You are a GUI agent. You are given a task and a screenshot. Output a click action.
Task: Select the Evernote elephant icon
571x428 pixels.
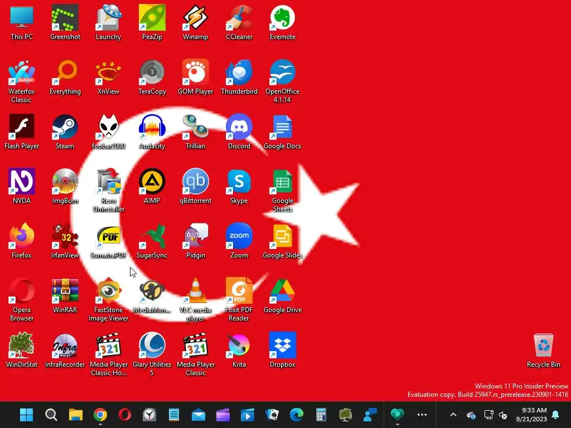283,22
